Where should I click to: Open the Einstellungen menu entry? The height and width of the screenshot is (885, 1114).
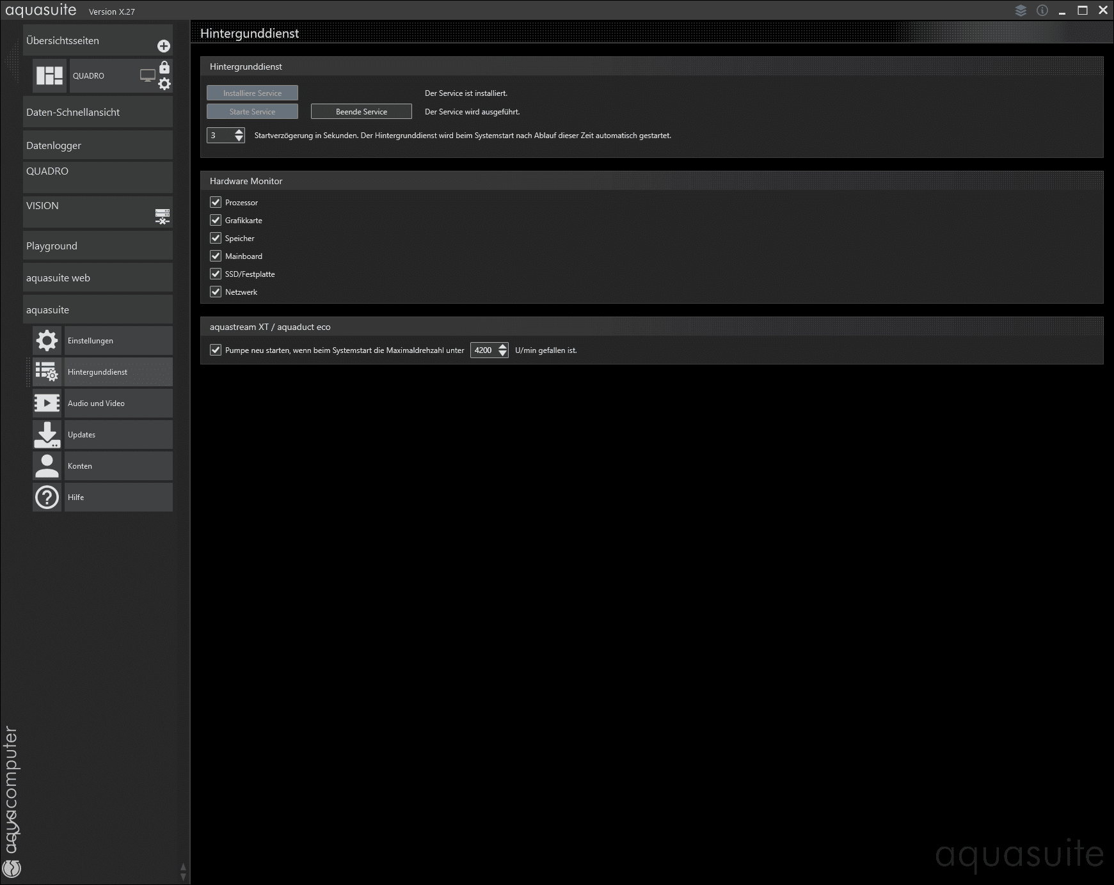click(118, 340)
